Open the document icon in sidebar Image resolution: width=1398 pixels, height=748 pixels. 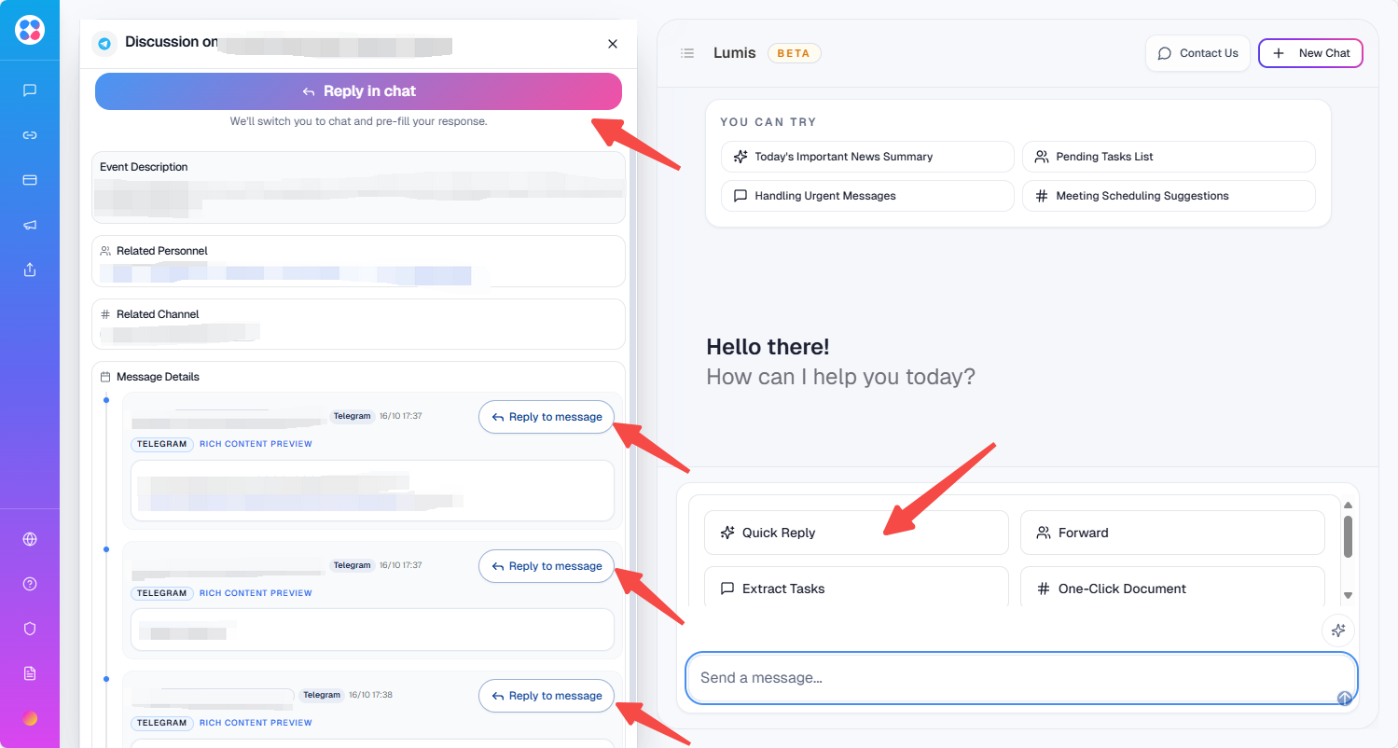point(30,673)
